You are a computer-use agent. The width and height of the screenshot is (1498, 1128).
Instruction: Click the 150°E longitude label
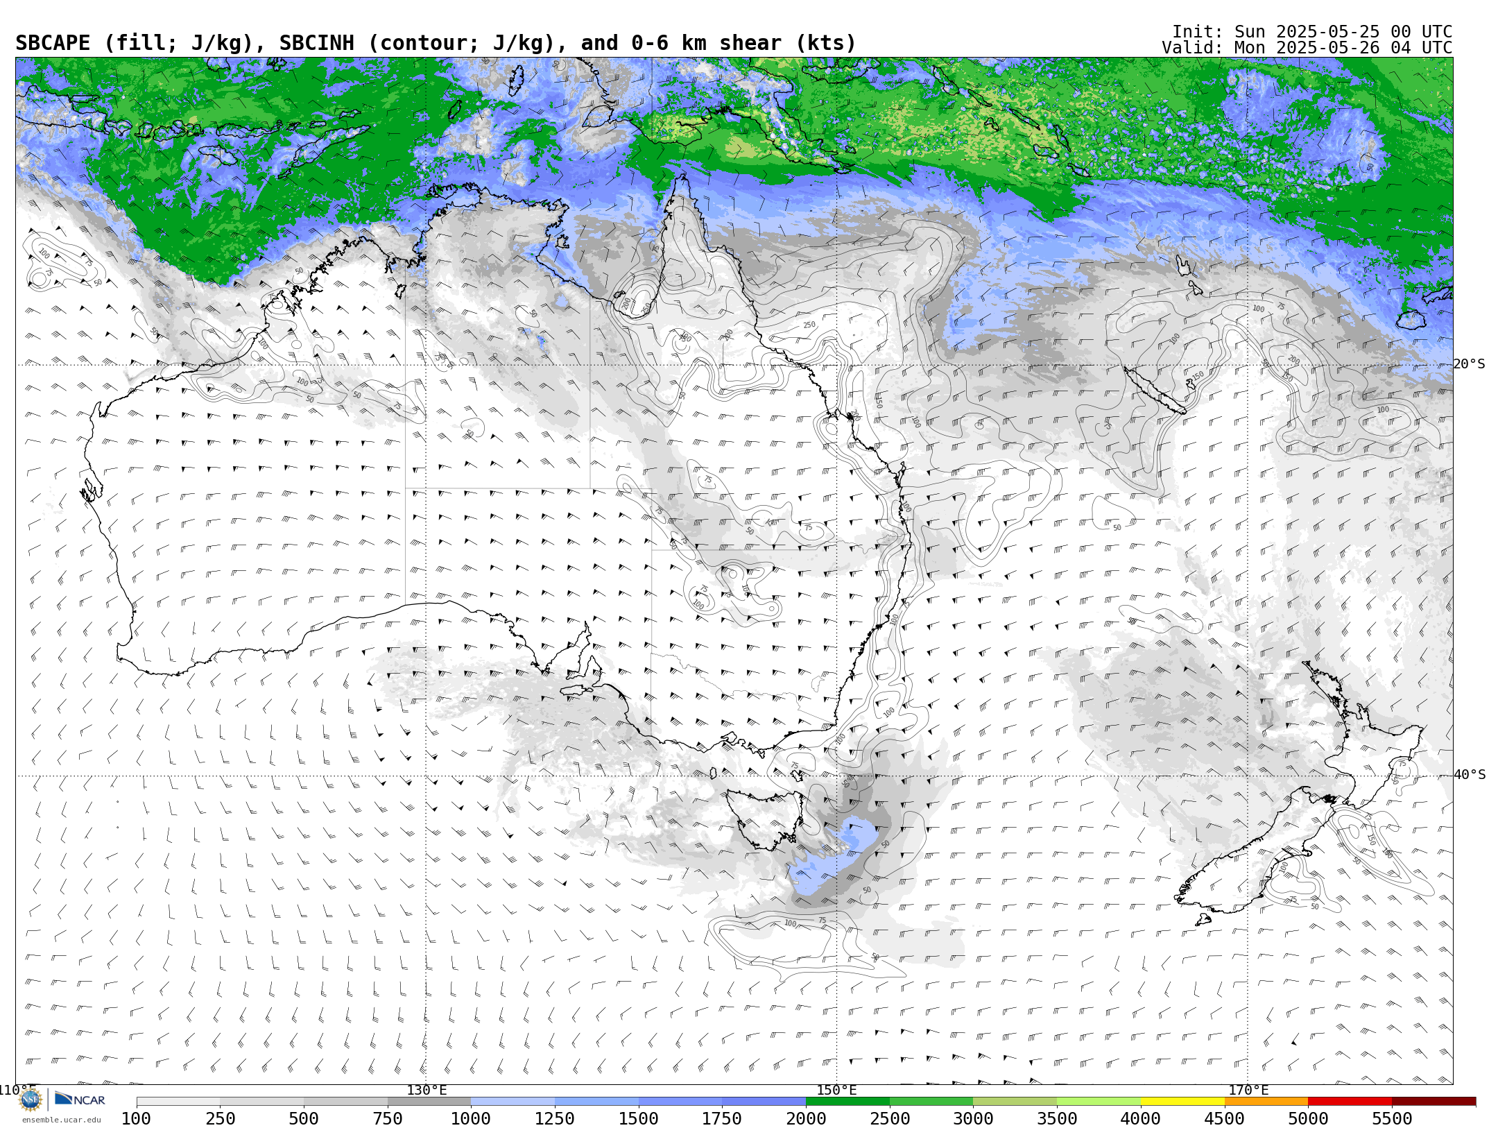(837, 1091)
